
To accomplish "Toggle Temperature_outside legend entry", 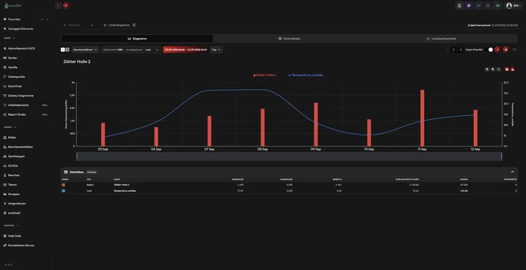I will point(306,75).
